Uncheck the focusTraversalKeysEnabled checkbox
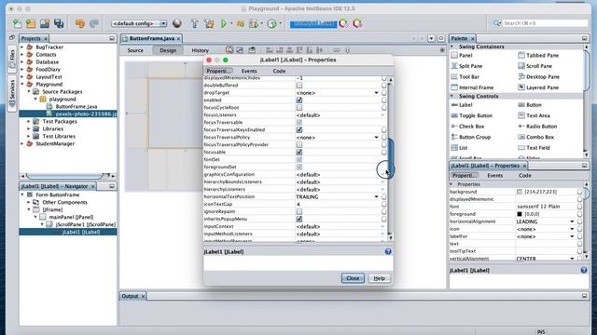 (299, 130)
